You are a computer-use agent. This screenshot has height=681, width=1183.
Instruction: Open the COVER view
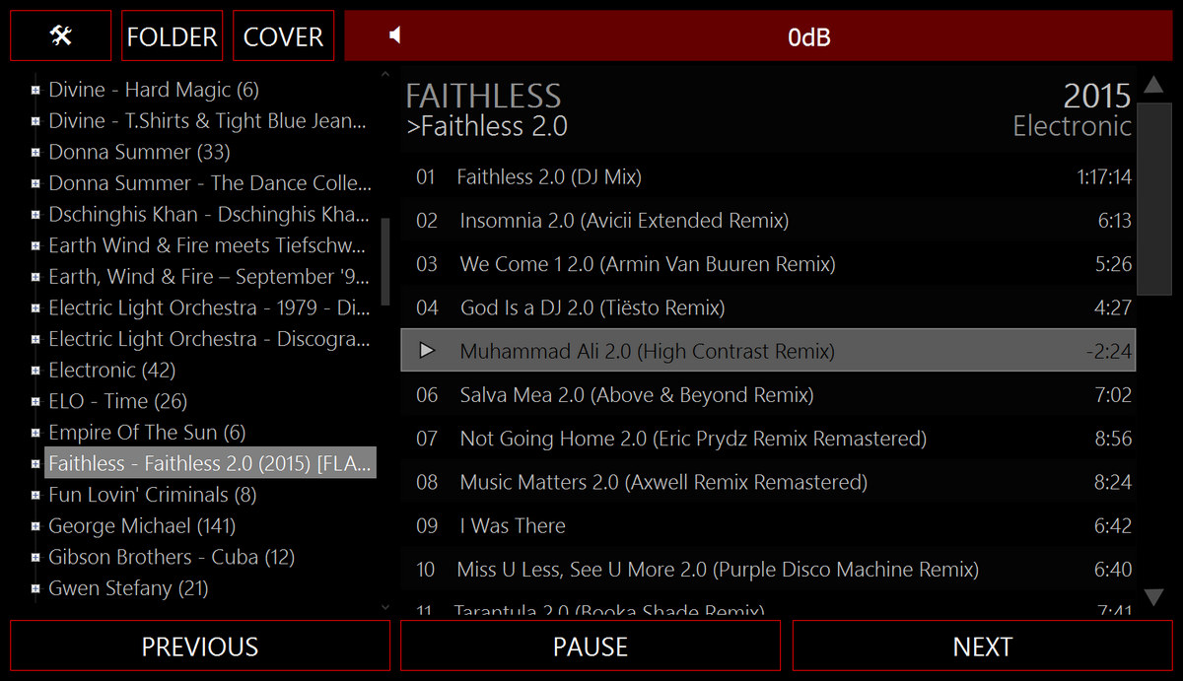(284, 36)
